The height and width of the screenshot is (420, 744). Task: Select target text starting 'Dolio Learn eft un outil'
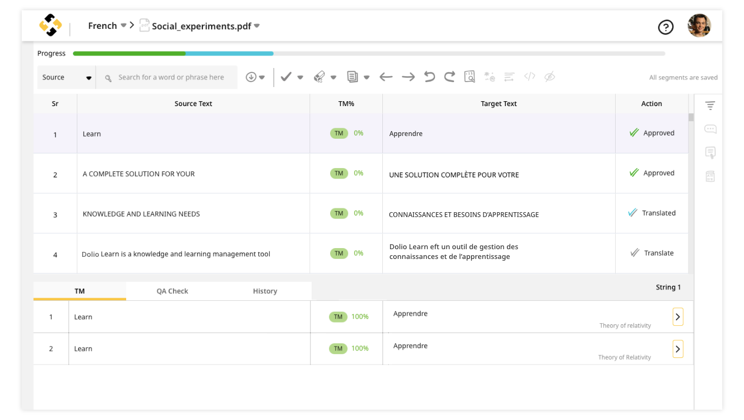pos(454,251)
